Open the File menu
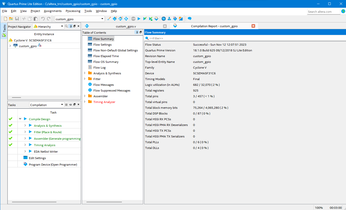This screenshot has width=346, height=210. tap(4, 11)
